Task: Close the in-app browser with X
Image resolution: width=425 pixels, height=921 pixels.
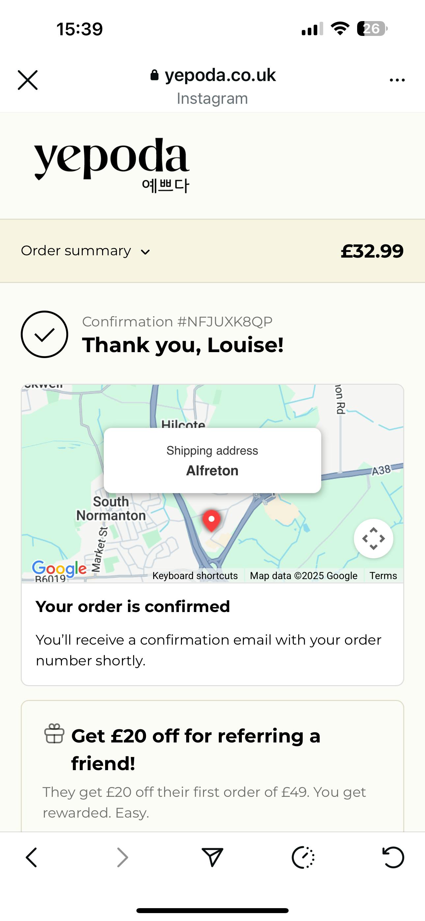Action: coord(28,80)
